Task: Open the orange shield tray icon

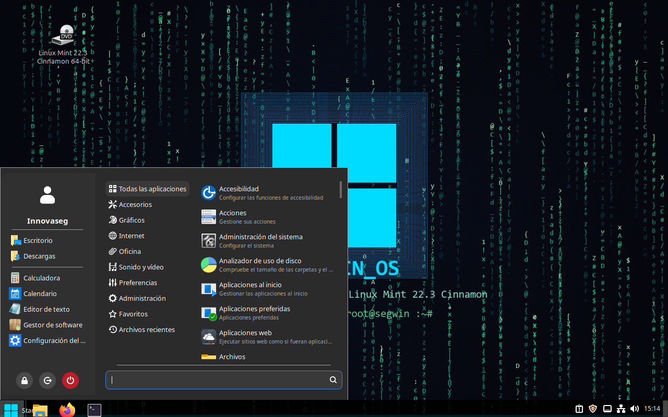Action: click(593, 409)
